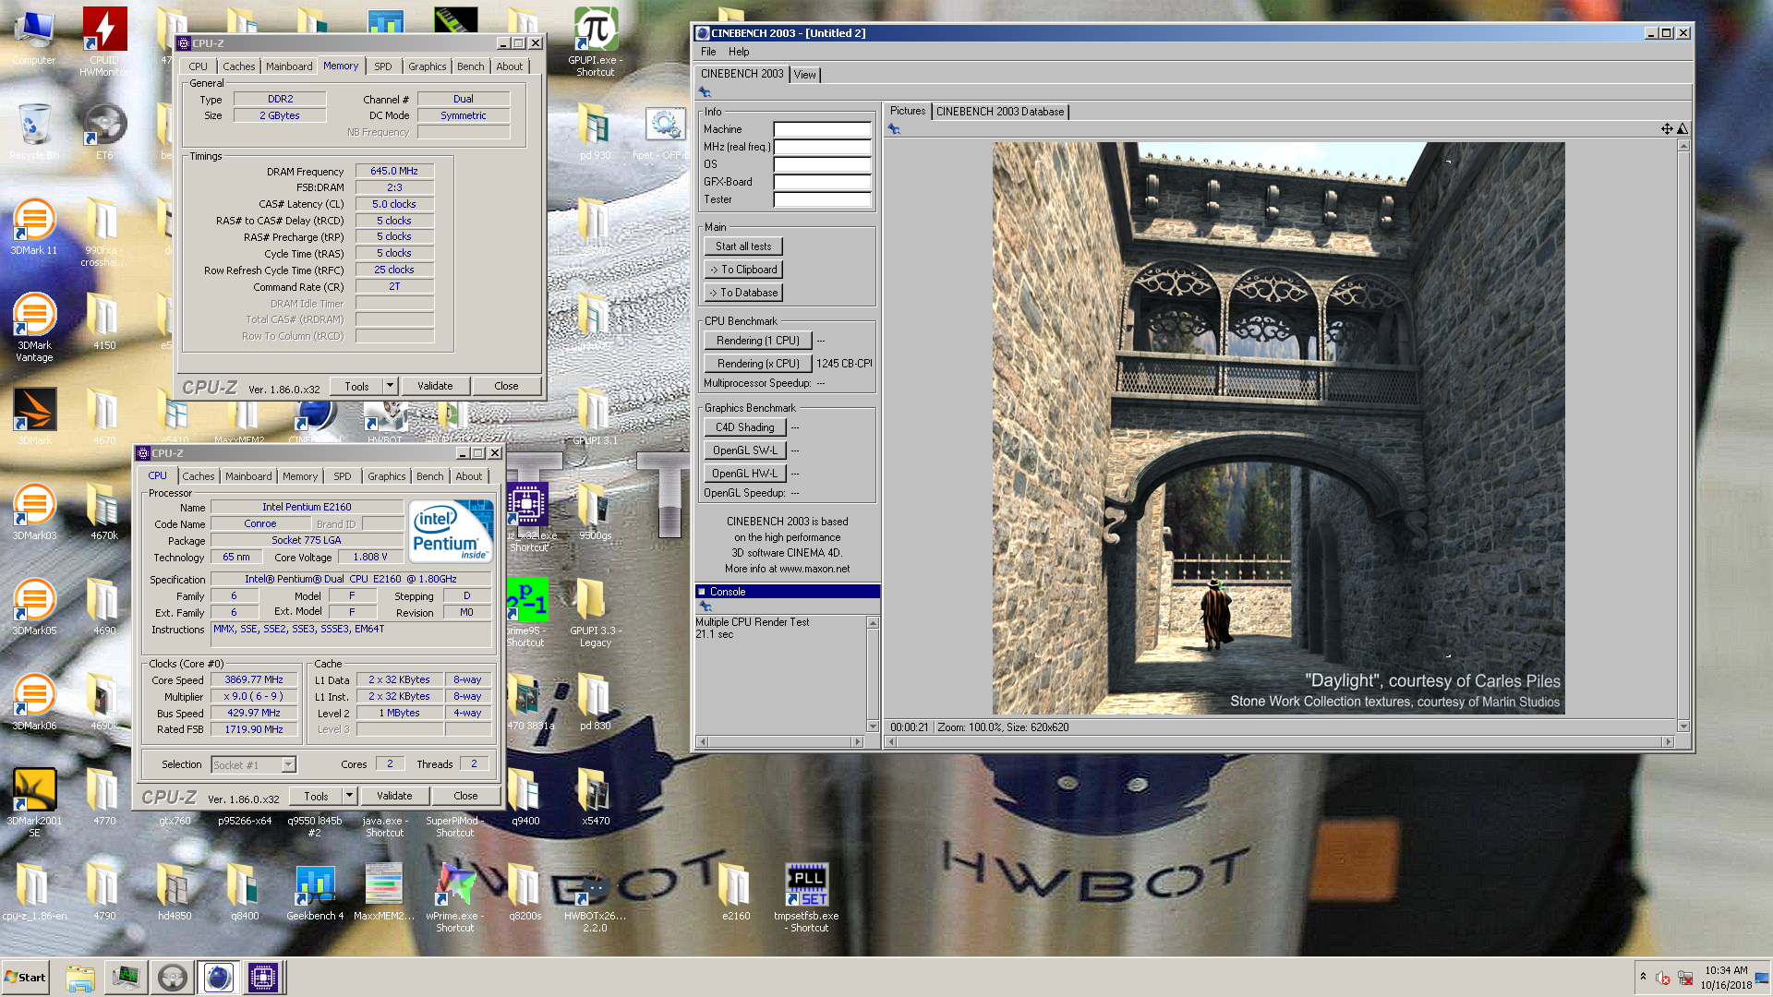1773x997 pixels.
Task: Click the Console panel header
Action: 788,592
